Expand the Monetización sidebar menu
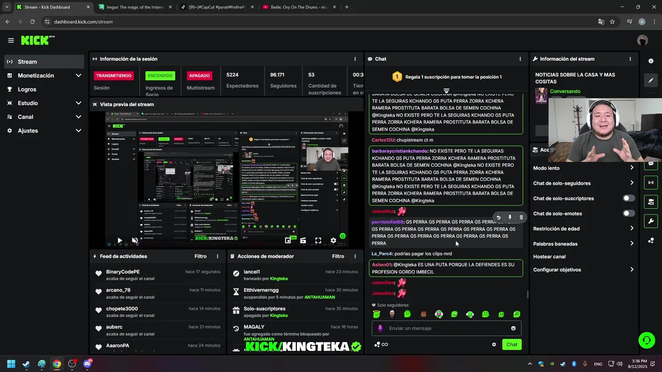The image size is (662, 372). pyautogui.click(x=44, y=75)
